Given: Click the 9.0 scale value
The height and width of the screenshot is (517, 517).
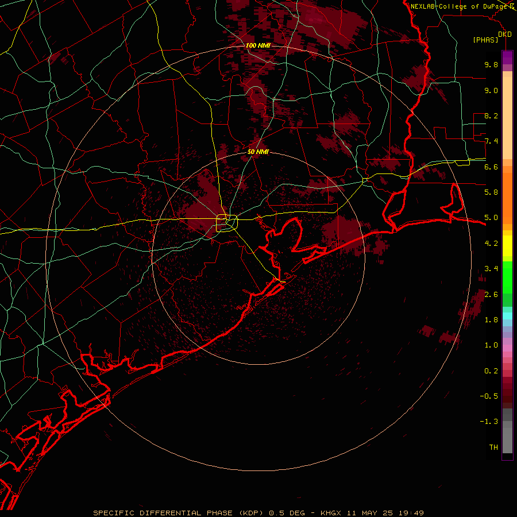Looking at the screenshot, I should pos(491,90).
